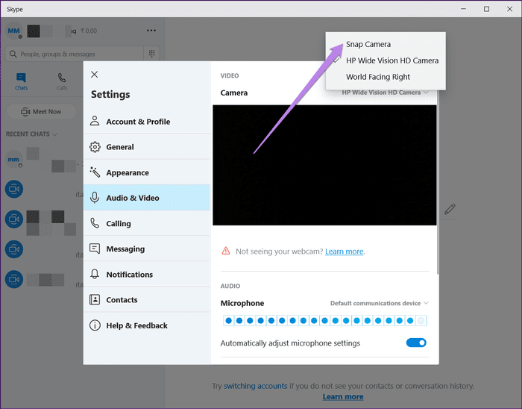Select HP Wide Vision HD Camera option
This screenshot has height=409, width=522.
[391, 60]
